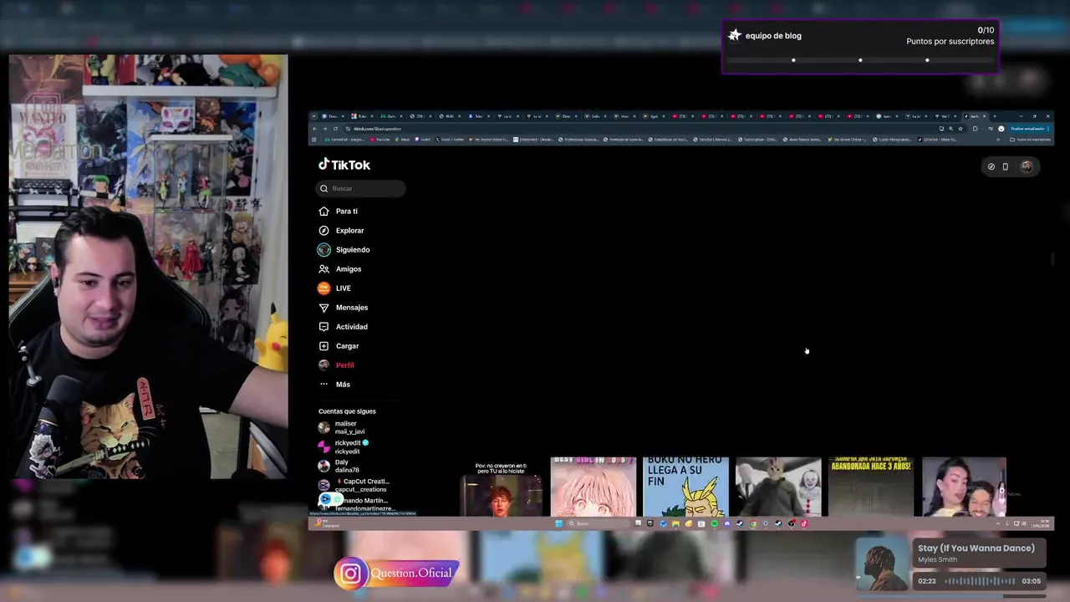This screenshot has height=602, width=1070.
Task: Open the couple selfie video thumbnail
Action: click(x=964, y=487)
